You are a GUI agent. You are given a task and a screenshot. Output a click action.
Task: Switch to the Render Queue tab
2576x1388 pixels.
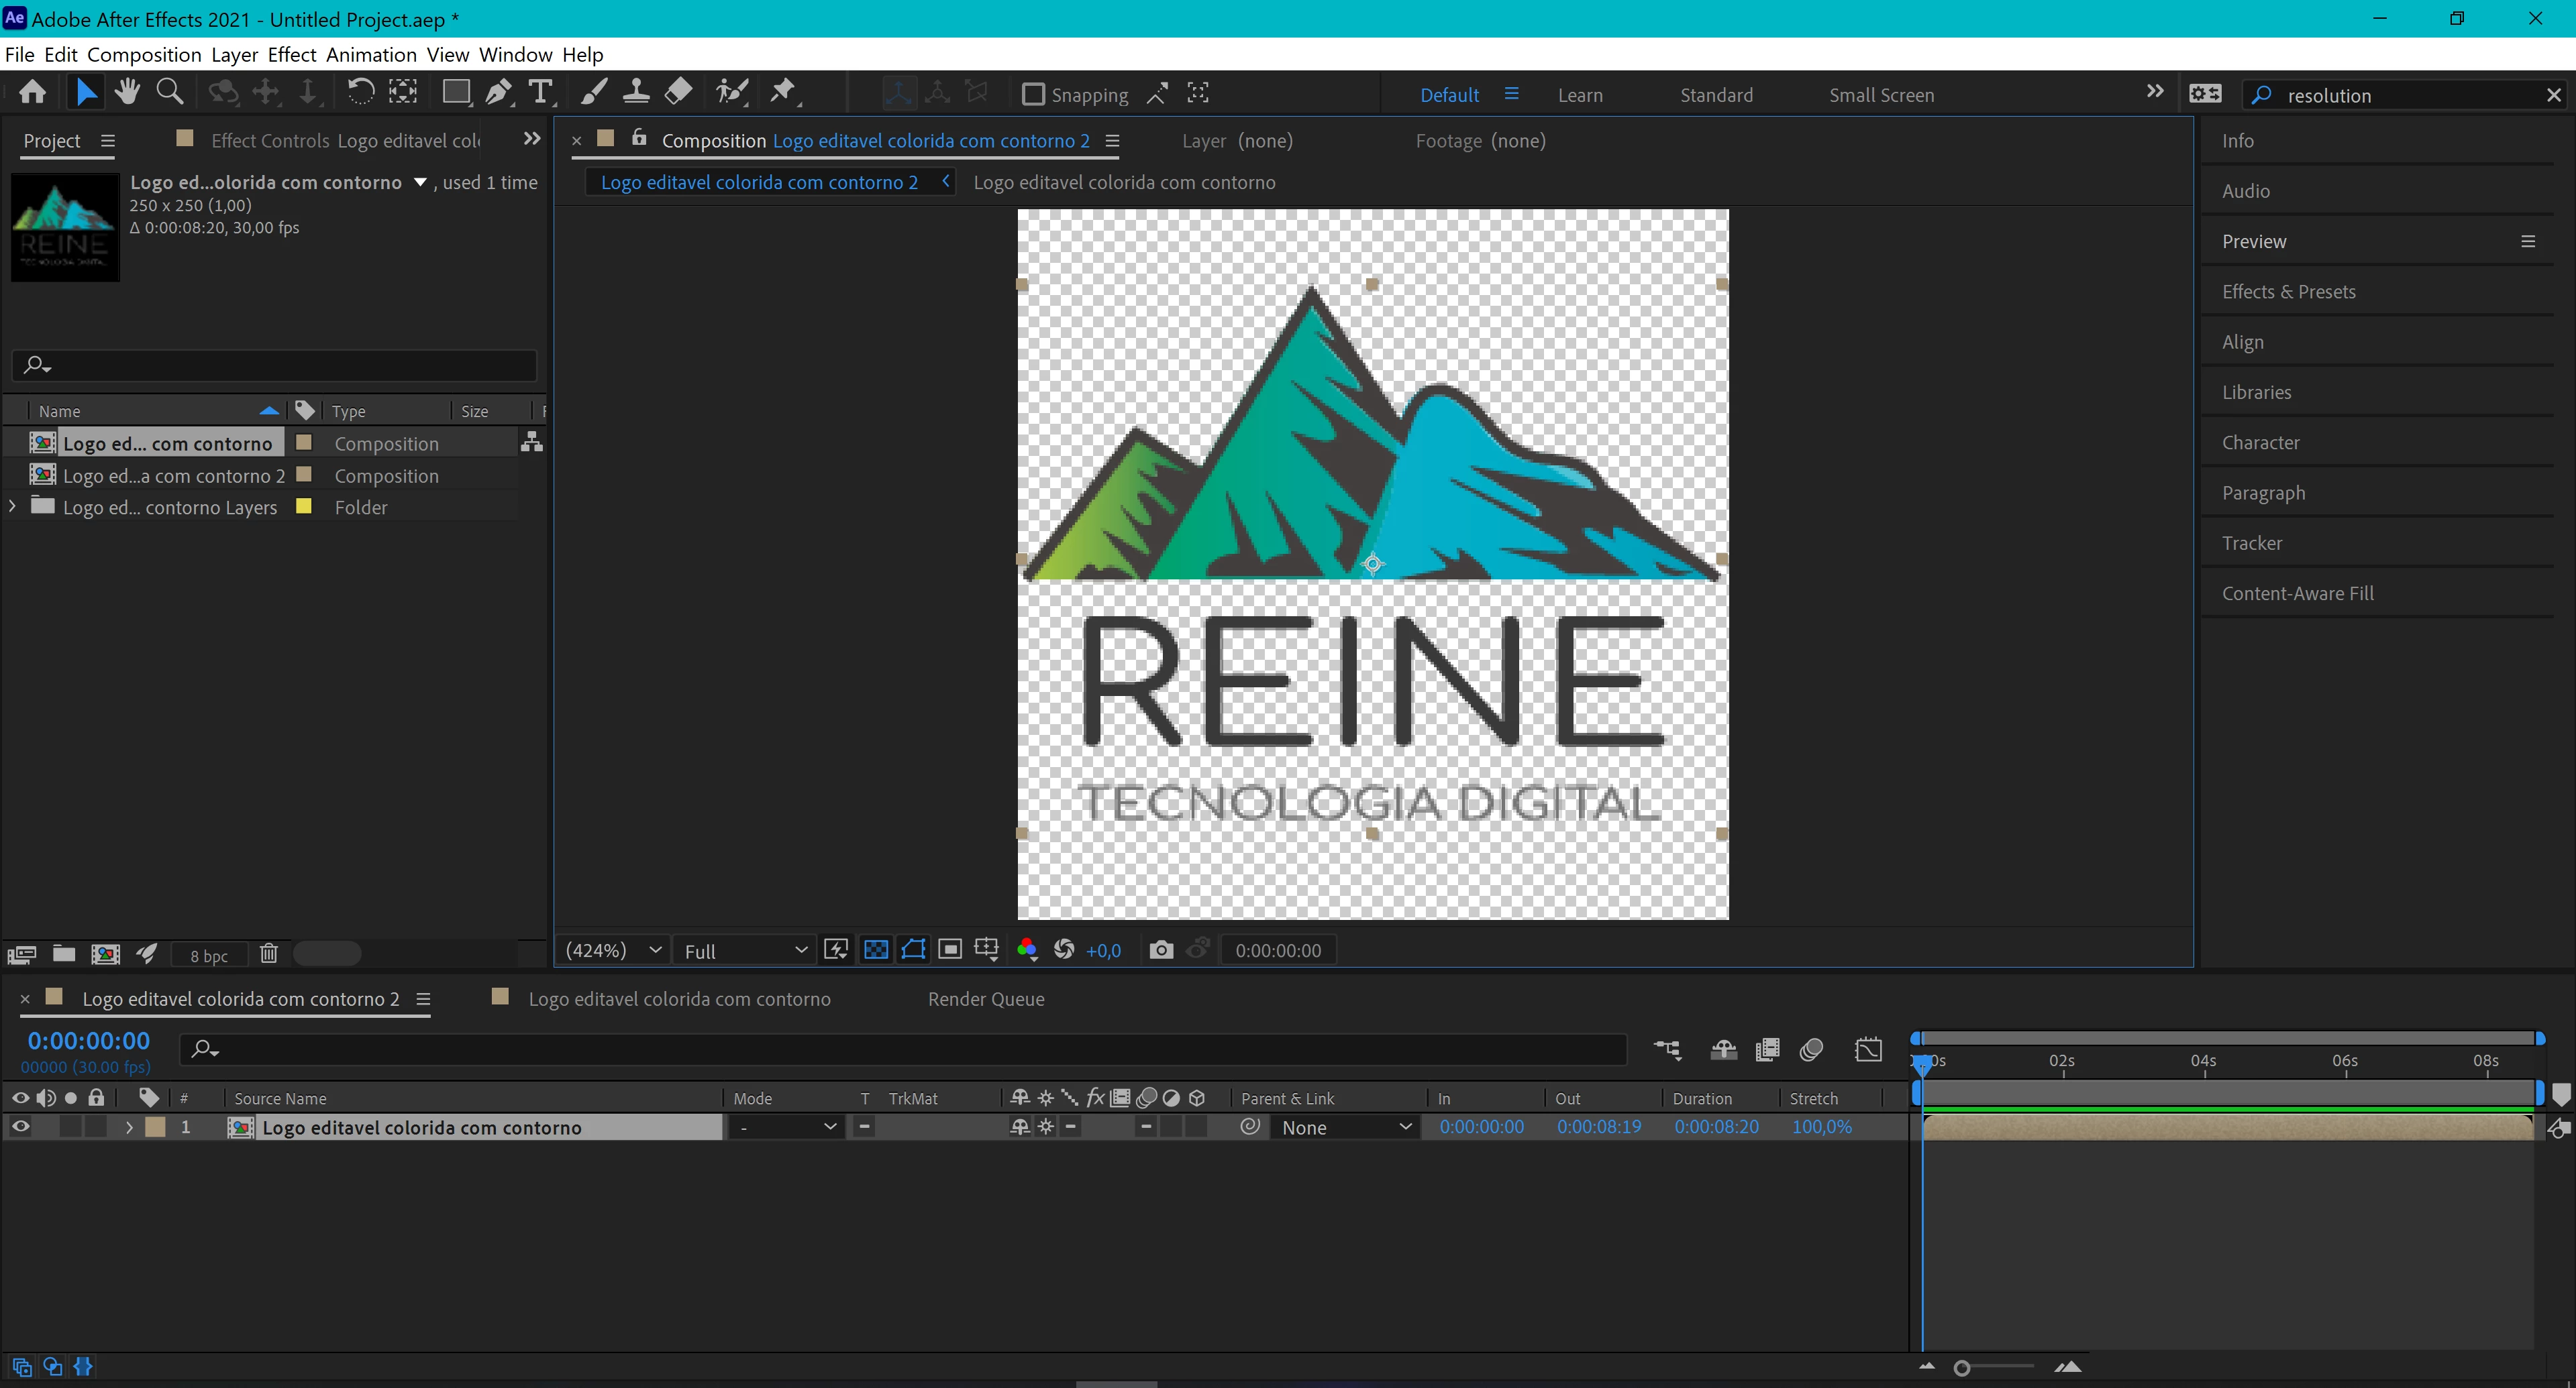click(985, 998)
